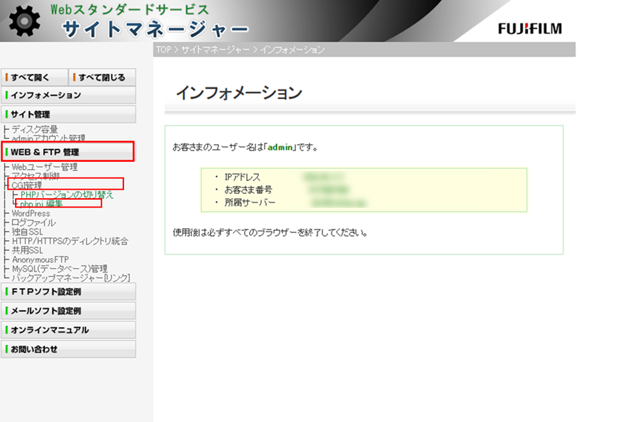Screen dimensions: 617x422
Task: Open the インフォメーション sidebar section
Action: point(68,95)
